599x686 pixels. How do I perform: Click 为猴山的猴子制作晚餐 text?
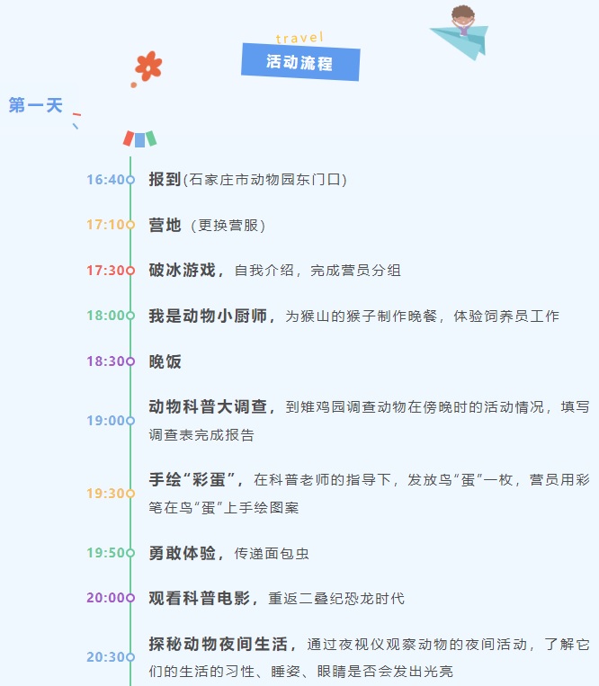[x=361, y=316]
